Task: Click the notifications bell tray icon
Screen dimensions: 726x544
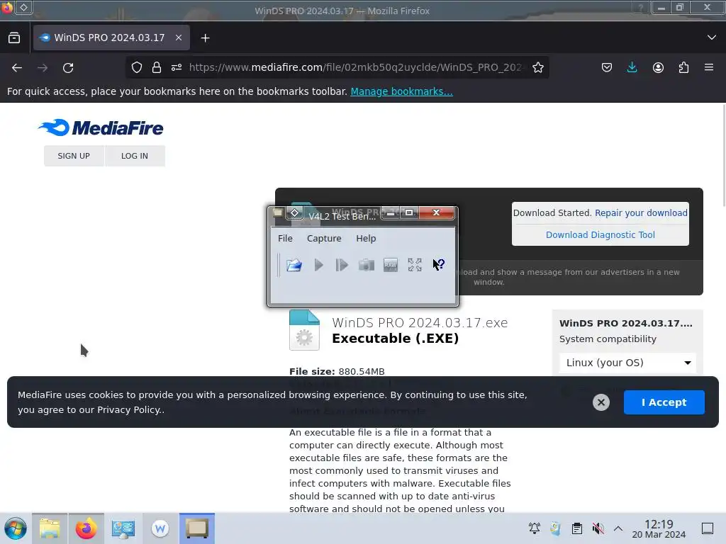Action: click(x=535, y=528)
